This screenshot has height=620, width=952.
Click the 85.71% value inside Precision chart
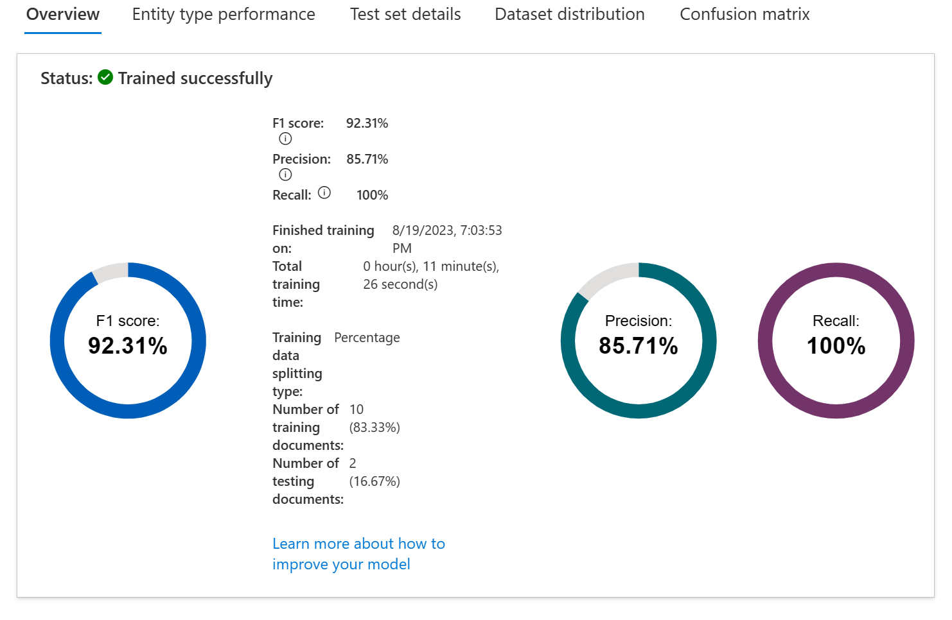tap(639, 346)
